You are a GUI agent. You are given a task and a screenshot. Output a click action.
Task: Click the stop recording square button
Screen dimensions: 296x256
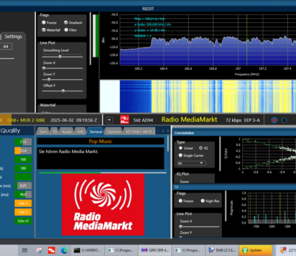point(284,120)
